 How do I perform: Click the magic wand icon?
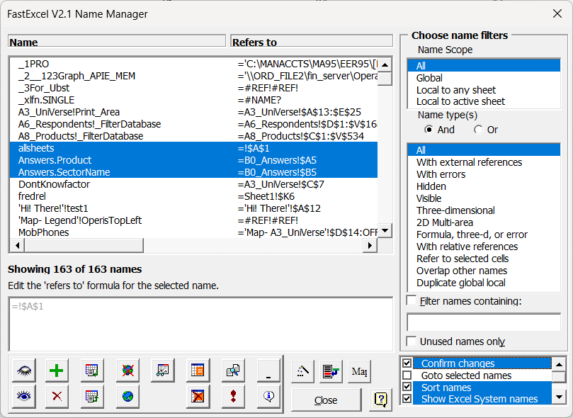(x=303, y=371)
